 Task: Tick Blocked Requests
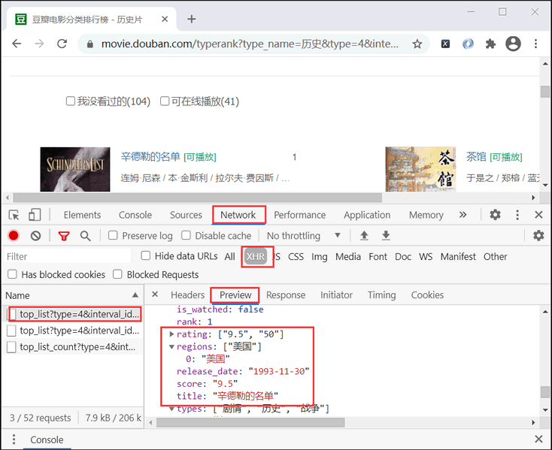(117, 274)
